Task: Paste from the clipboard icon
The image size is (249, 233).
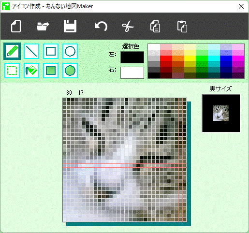Action: [182, 26]
